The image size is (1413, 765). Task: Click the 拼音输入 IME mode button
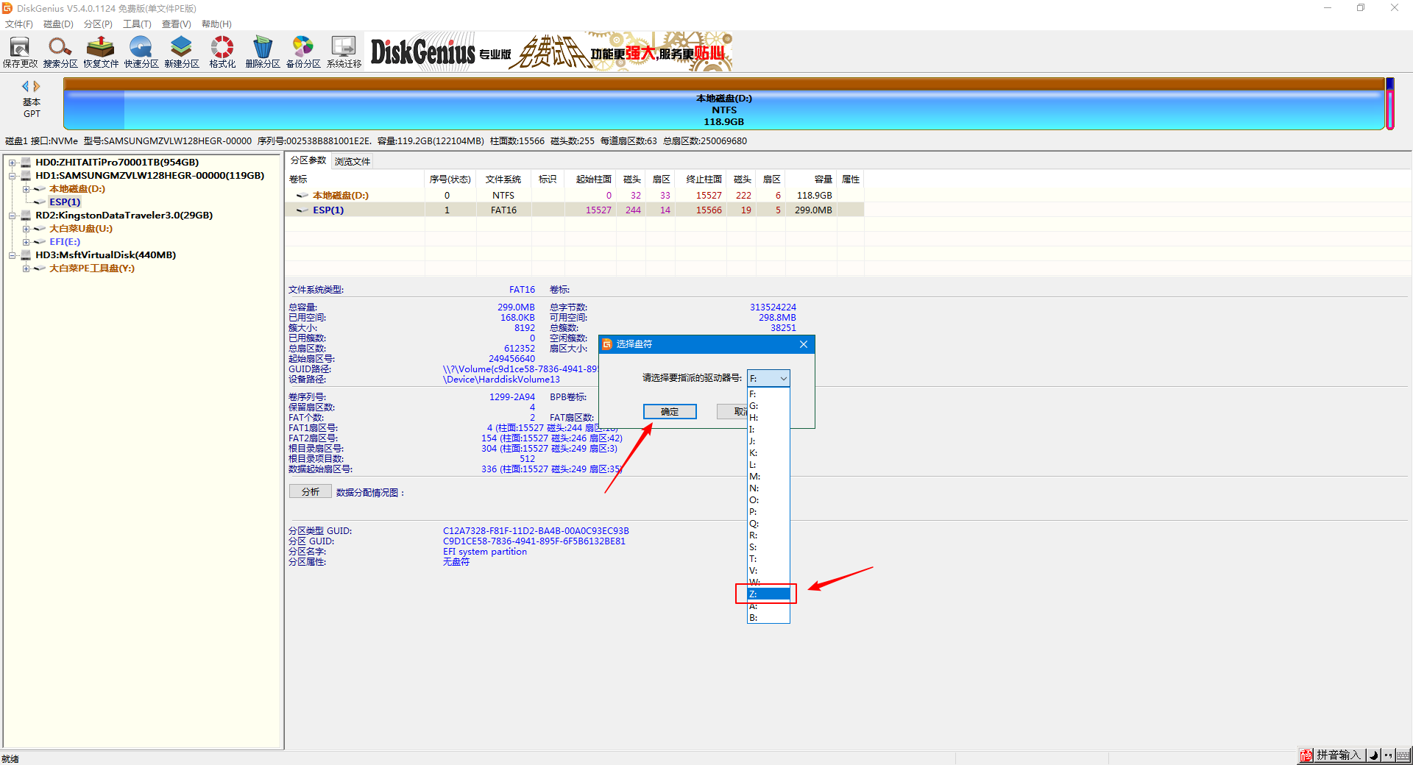click(x=1339, y=755)
